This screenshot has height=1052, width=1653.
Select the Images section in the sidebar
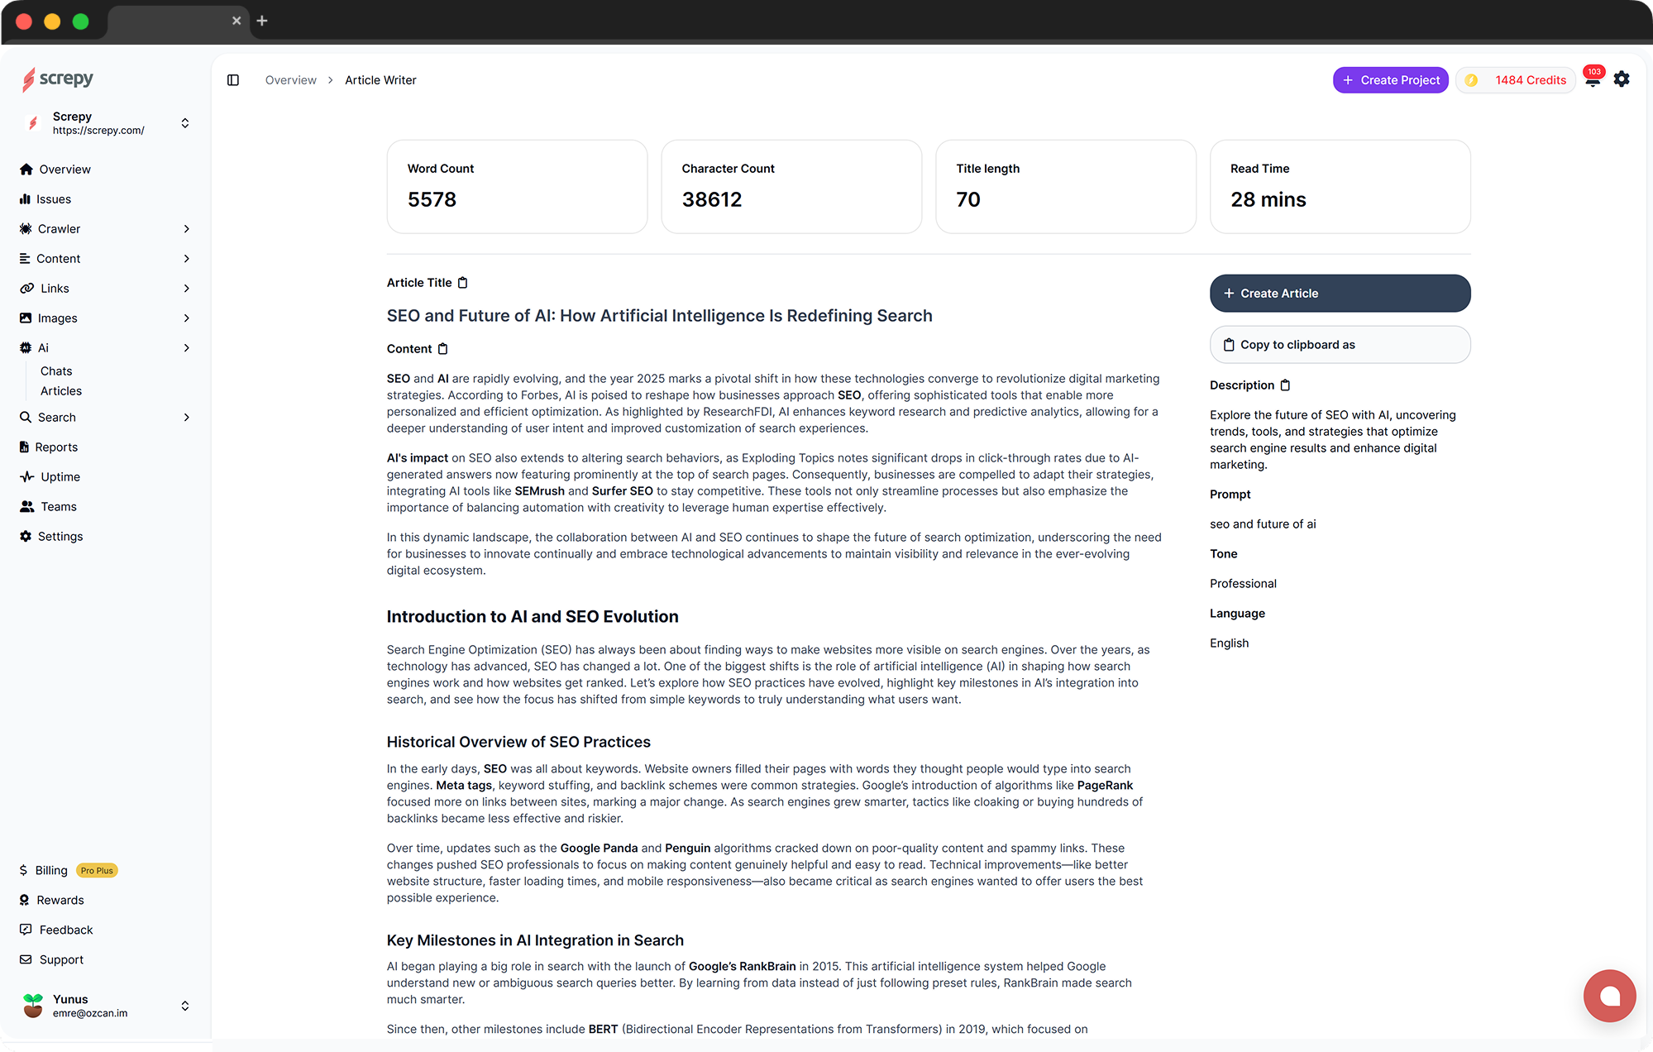click(x=58, y=318)
